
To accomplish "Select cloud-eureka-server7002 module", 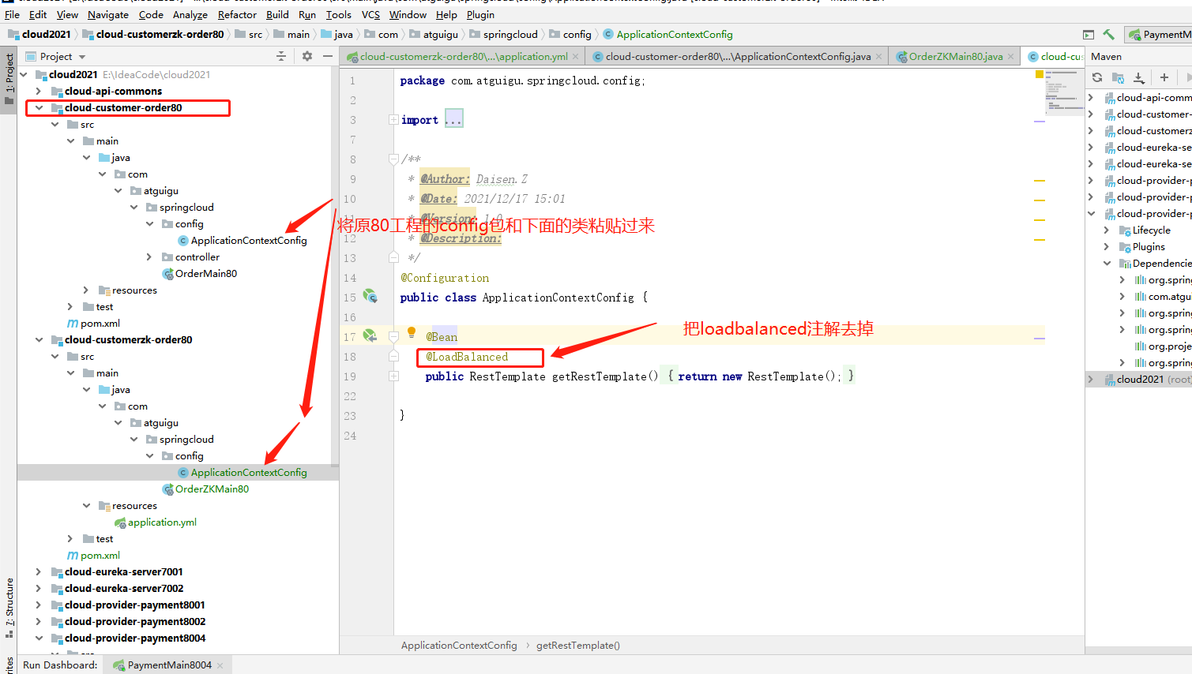I will pyautogui.click(x=123, y=588).
